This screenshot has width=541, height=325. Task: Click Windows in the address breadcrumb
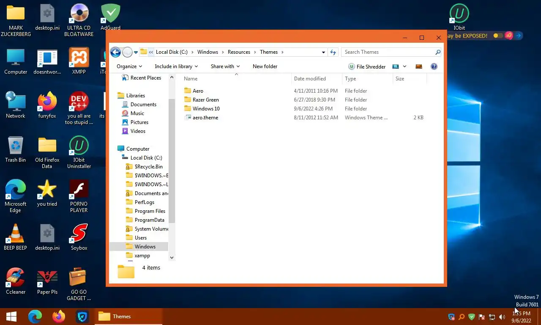pyautogui.click(x=208, y=52)
